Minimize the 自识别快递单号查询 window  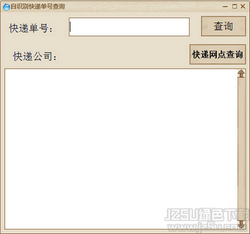225,7
